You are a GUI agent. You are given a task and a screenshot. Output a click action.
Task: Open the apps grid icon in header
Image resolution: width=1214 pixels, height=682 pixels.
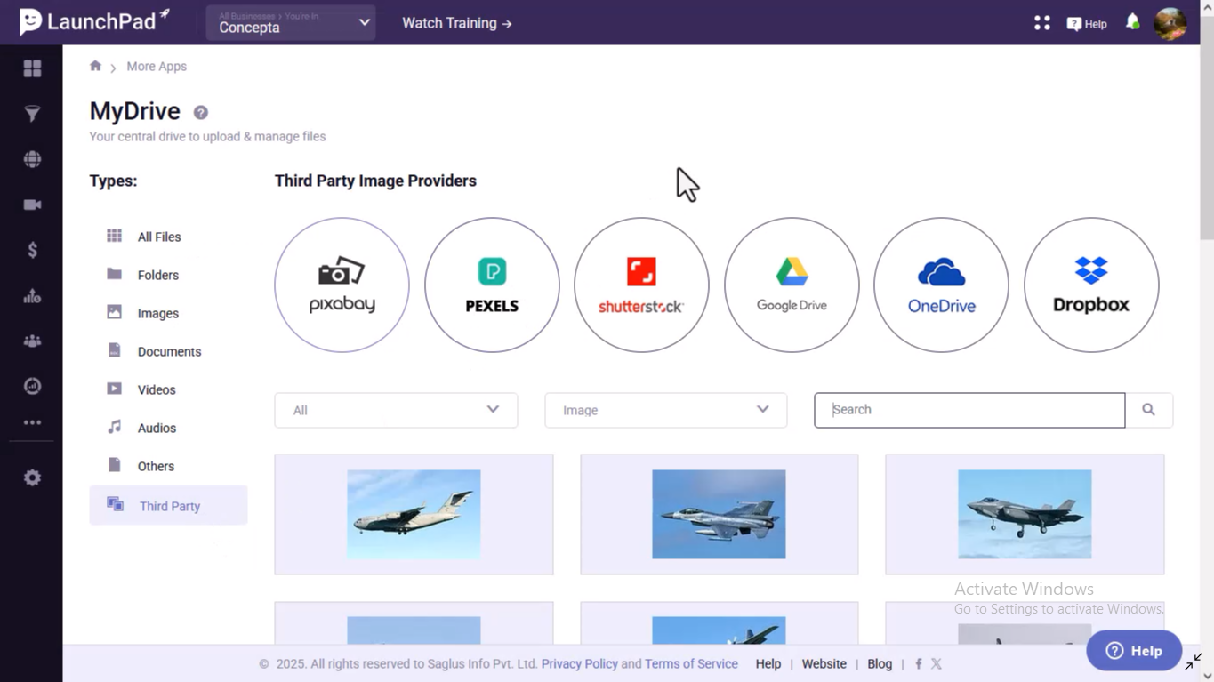click(x=1042, y=23)
